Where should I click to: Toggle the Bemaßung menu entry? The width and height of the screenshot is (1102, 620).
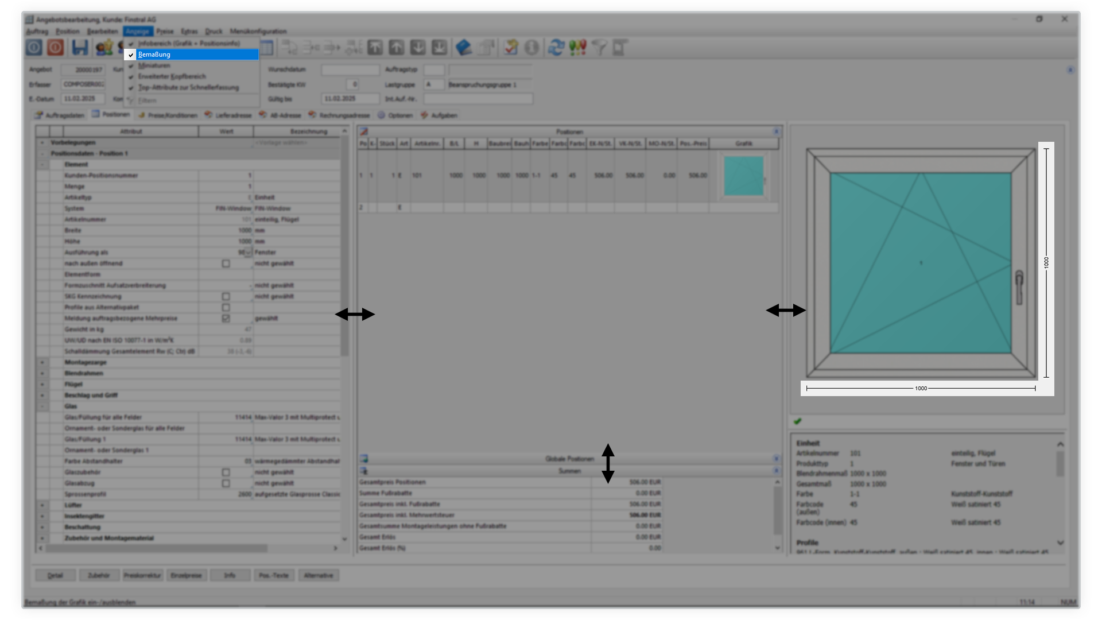click(x=154, y=55)
